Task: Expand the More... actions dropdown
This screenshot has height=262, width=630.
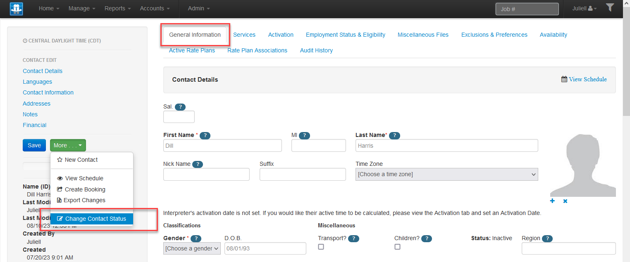Action: coord(67,145)
